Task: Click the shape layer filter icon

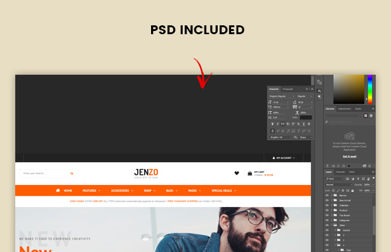Action: (363, 179)
